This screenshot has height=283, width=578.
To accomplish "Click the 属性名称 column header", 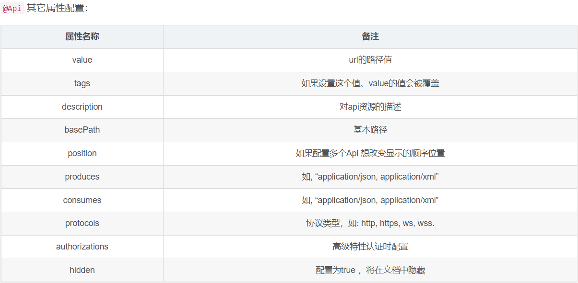I will tap(82, 37).
